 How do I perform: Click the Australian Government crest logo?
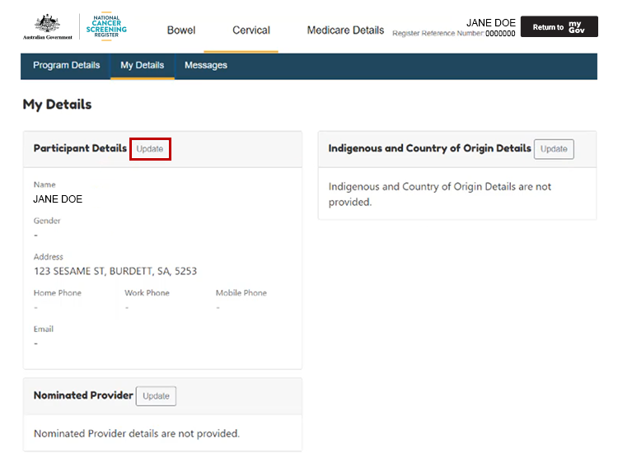(47, 26)
